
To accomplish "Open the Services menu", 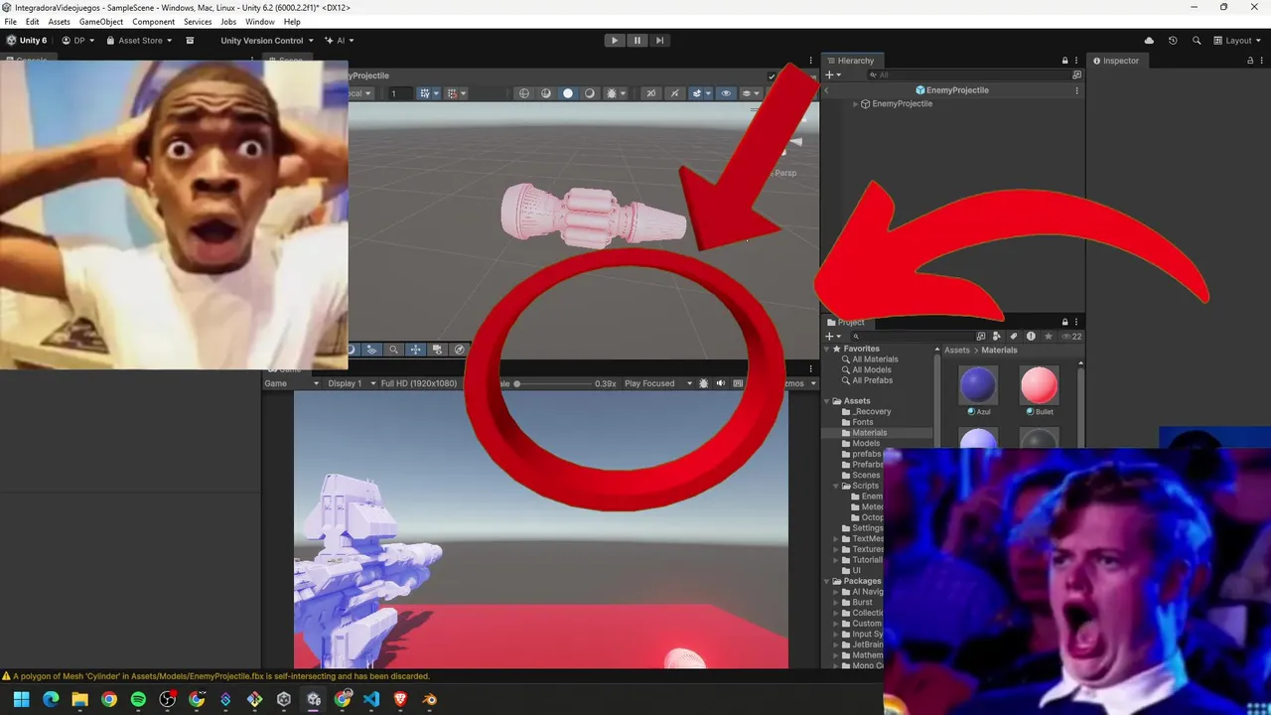I will 198,22.
